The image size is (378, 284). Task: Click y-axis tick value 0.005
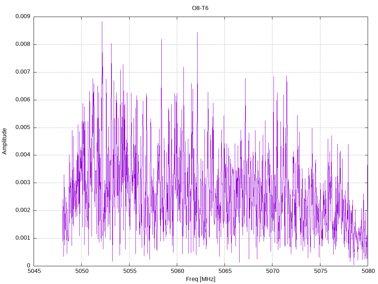click(23, 128)
